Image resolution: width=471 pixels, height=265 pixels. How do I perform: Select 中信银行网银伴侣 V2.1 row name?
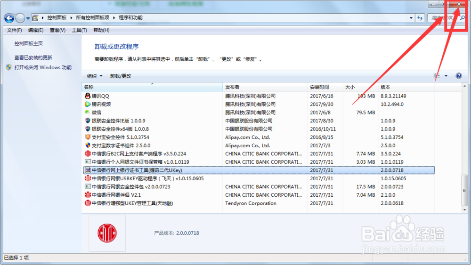[x=116, y=195]
